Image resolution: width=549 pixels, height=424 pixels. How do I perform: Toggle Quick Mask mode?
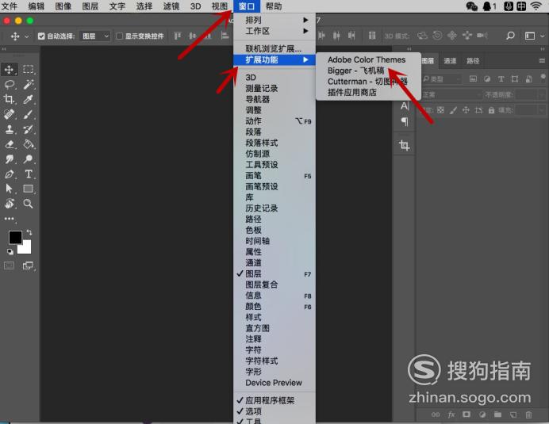tap(9, 265)
